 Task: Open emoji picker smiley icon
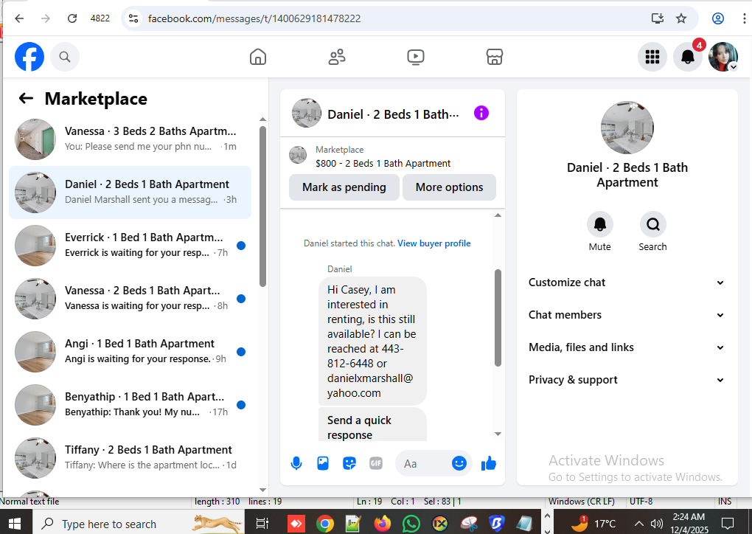click(459, 463)
